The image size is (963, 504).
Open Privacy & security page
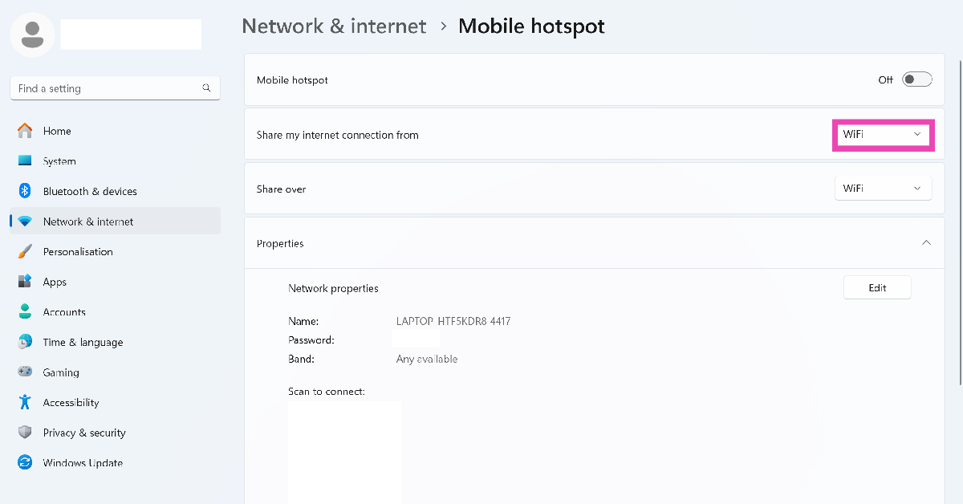click(x=84, y=433)
